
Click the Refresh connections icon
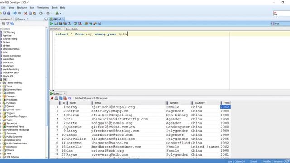tap(4, 24)
